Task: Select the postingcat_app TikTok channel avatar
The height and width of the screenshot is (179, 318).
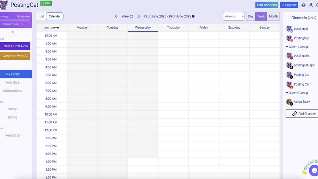Action: click(289, 65)
